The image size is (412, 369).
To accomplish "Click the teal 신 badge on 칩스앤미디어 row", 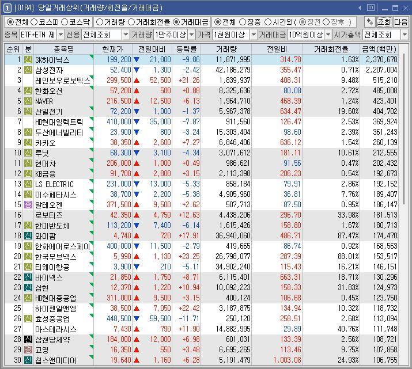I will tap(28, 360).
